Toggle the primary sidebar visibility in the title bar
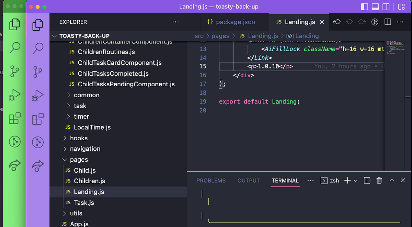Viewport: 412px width, 227px height. point(364,6)
